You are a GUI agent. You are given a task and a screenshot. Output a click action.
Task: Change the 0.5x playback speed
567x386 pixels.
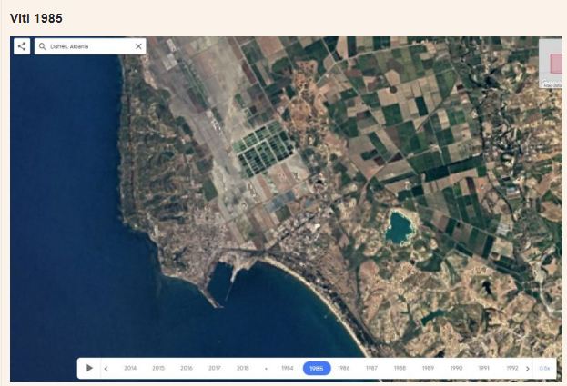click(x=544, y=368)
